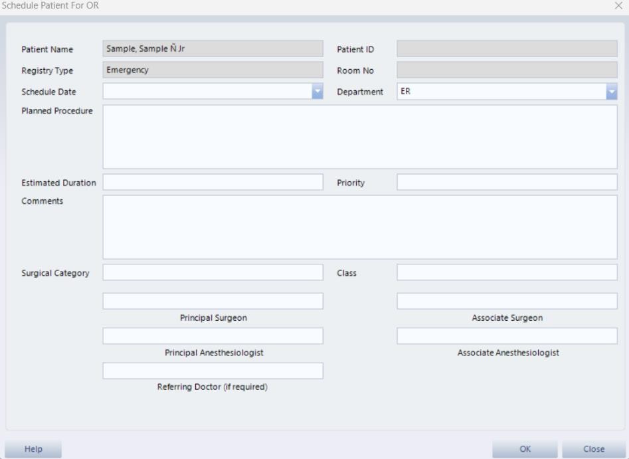Select the Principal Anesthesiologist field
Image resolution: width=629 pixels, height=459 pixels.
point(213,336)
